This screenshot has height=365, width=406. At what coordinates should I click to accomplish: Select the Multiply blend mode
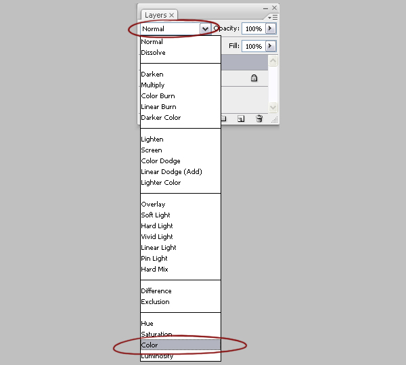point(181,85)
